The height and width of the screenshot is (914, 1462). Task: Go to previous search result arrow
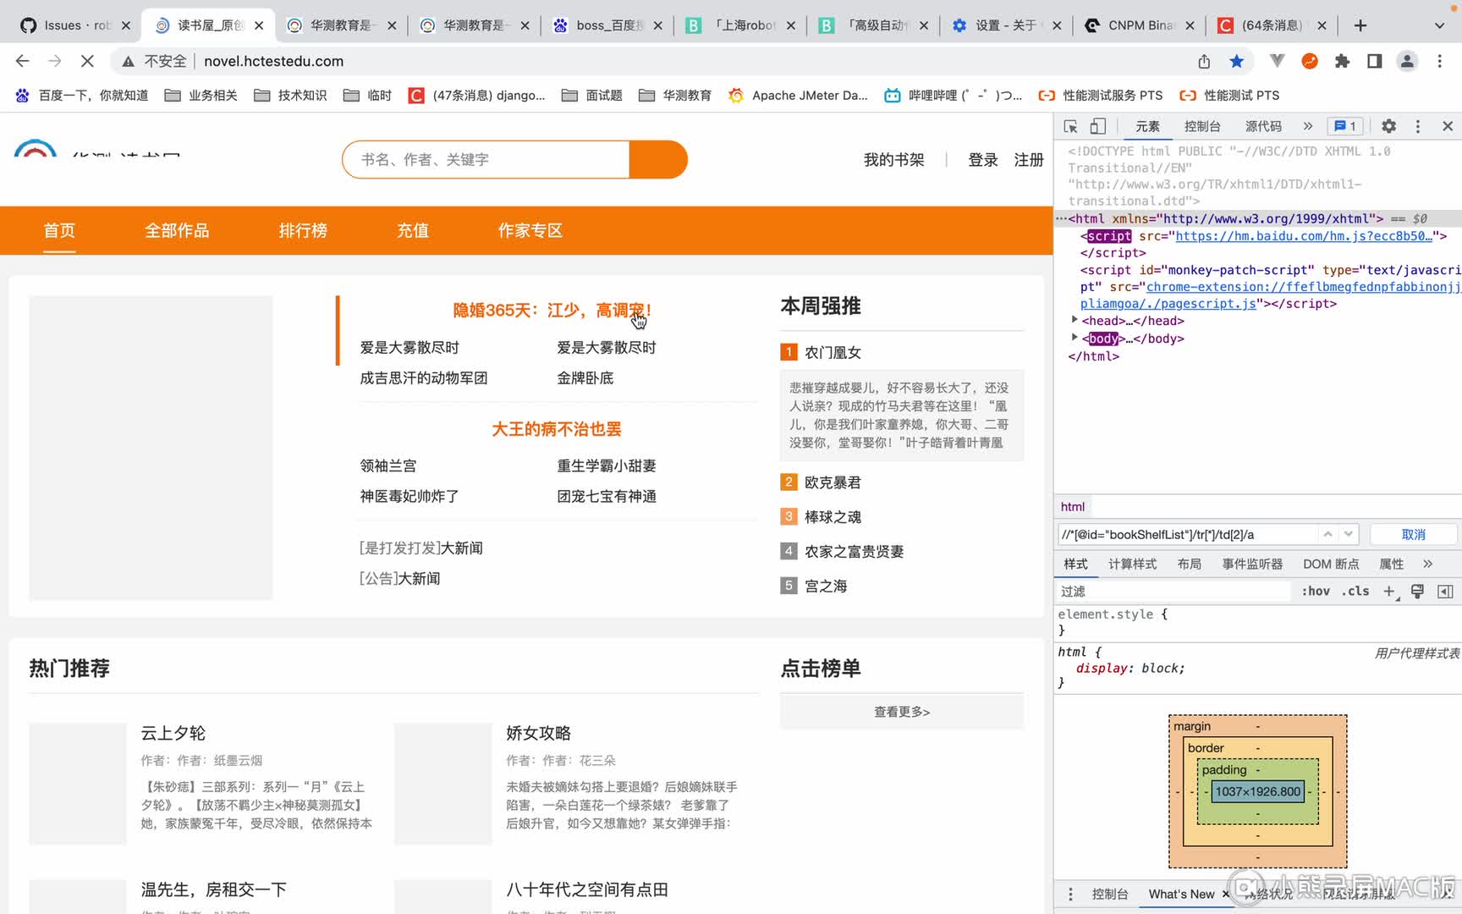tap(1327, 534)
